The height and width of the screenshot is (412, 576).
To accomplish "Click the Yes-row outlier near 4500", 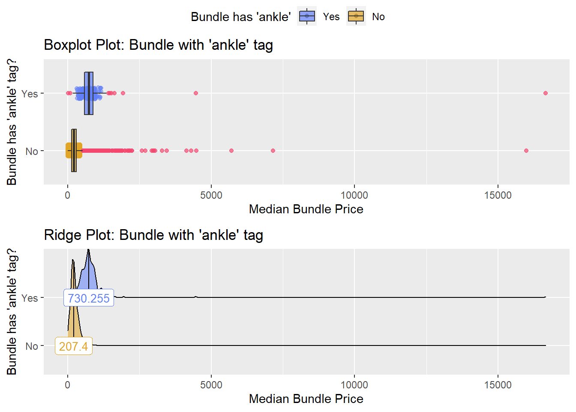I will click(196, 93).
